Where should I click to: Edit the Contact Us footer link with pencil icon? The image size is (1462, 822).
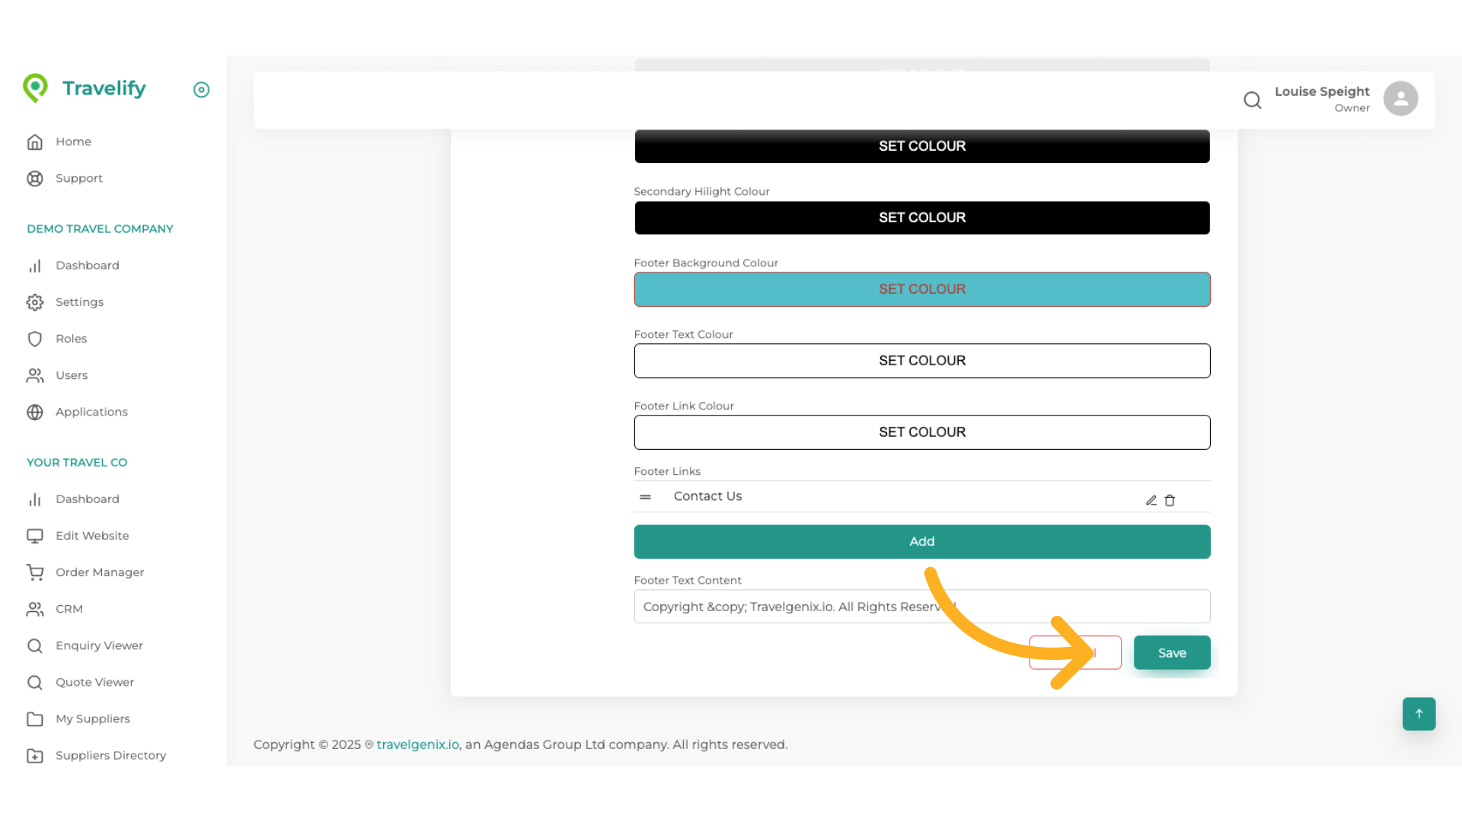click(1151, 500)
